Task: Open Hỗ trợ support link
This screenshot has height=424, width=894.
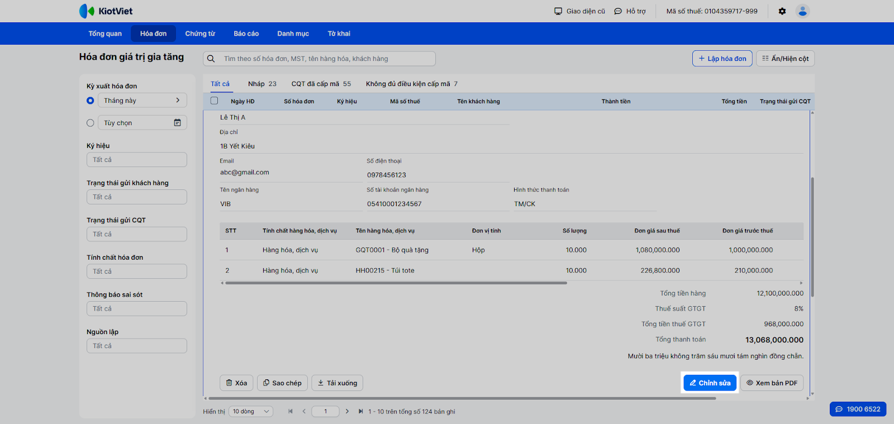Action: coord(630,11)
